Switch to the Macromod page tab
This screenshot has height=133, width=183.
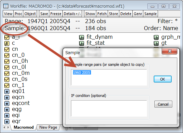coord(24,127)
